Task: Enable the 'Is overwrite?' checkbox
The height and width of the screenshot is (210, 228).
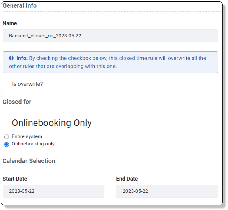Action: click(6, 84)
